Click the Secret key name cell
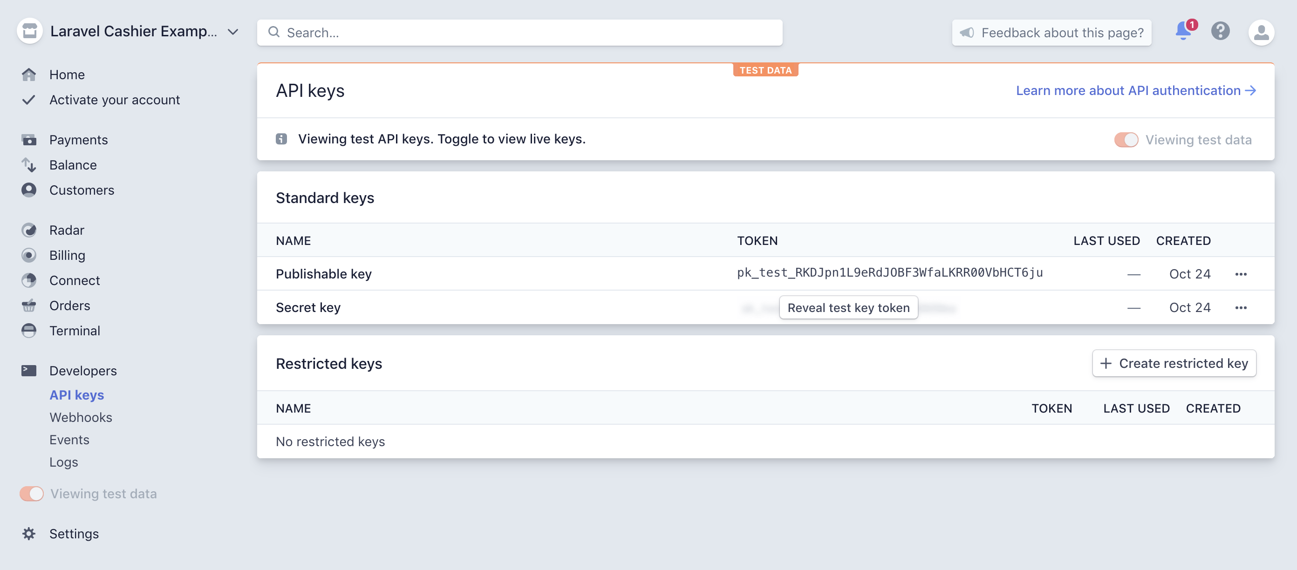Viewport: 1297px width, 570px height. coord(308,307)
